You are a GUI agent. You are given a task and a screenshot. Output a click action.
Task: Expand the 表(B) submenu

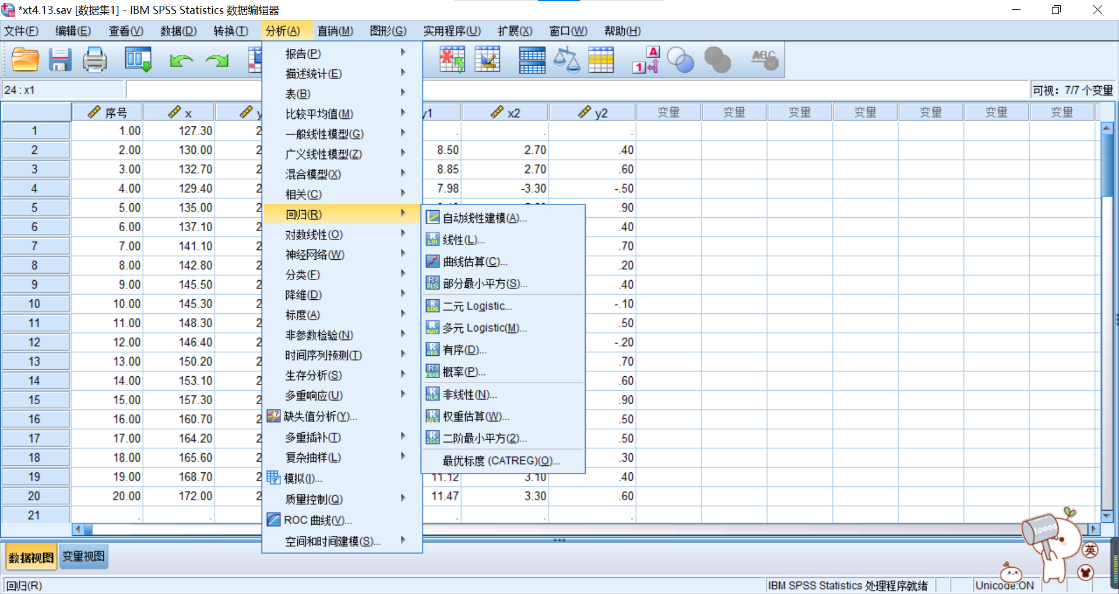point(342,94)
